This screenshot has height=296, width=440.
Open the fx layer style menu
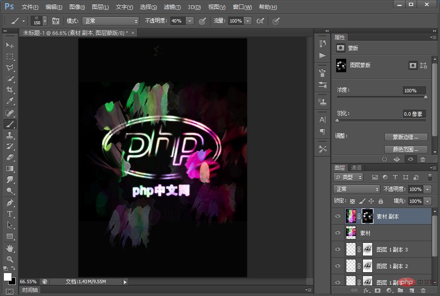pyautogui.click(x=366, y=290)
